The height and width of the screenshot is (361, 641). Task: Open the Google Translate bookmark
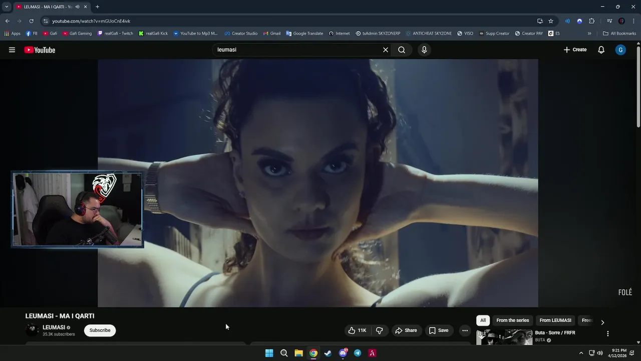pos(304,34)
